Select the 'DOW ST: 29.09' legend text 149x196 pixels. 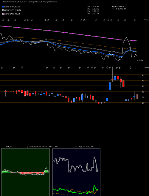click(x=12, y=7)
